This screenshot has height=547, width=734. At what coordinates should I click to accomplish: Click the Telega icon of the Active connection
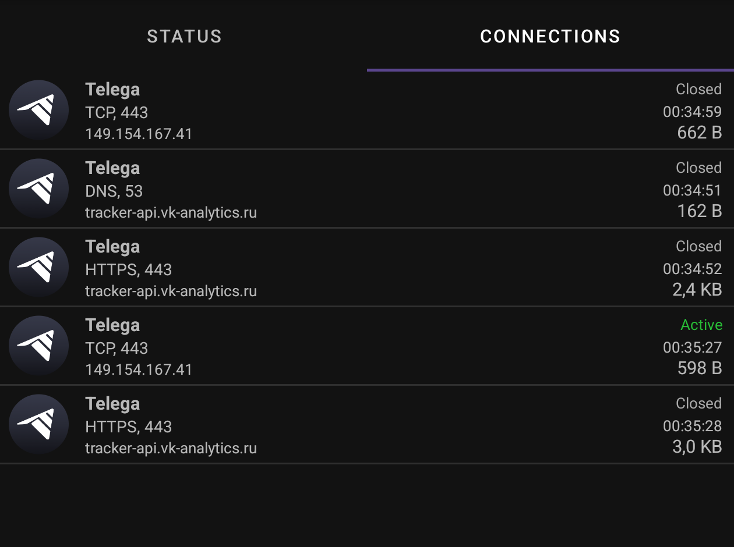point(39,346)
